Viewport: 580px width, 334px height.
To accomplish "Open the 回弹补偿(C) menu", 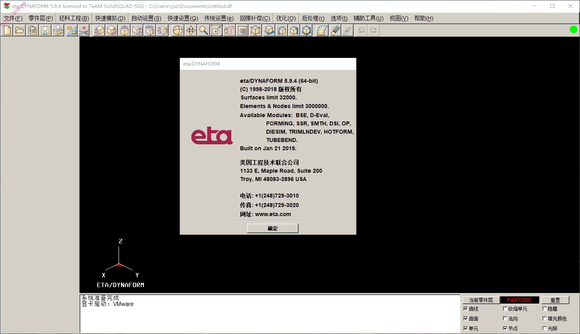I will tap(255, 18).
